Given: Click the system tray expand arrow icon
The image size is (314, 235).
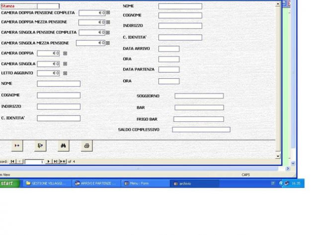Looking at the screenshot, I should (281, 183).
